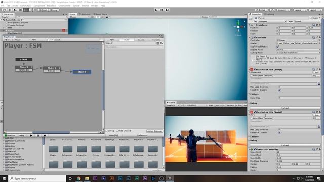Click the Unity editor Play button

156,10
